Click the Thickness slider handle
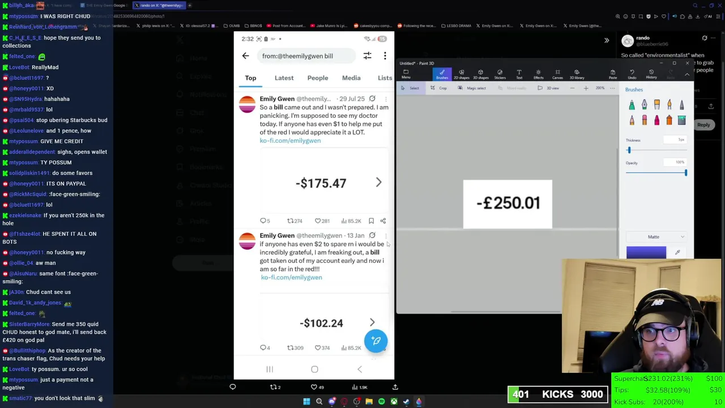The image size is (725, 408). 629,150
